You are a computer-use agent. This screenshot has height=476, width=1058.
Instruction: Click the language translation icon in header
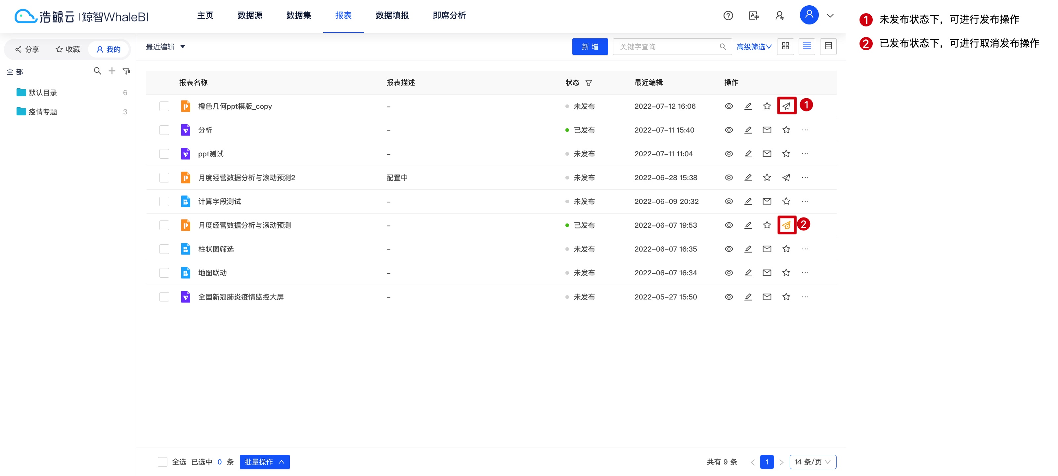pyautogui.click(x=754, y=16)
